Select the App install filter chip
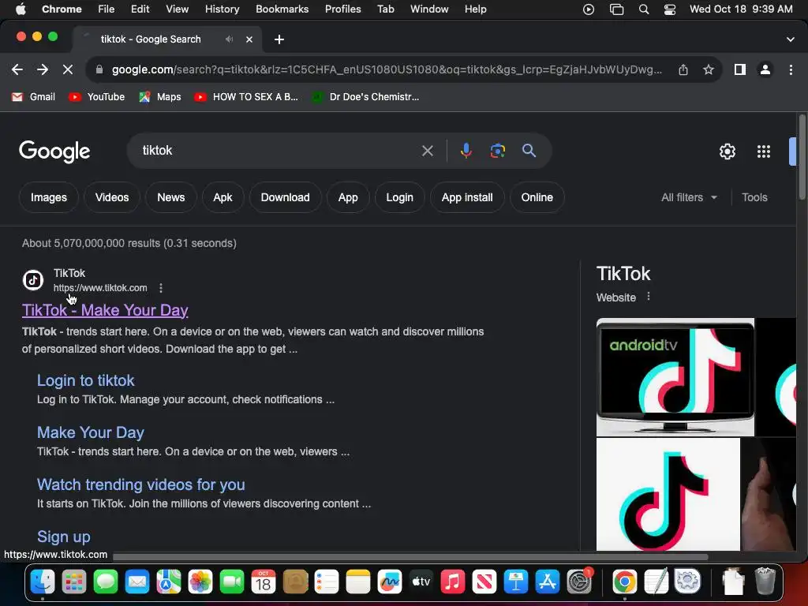 (467, 197)
